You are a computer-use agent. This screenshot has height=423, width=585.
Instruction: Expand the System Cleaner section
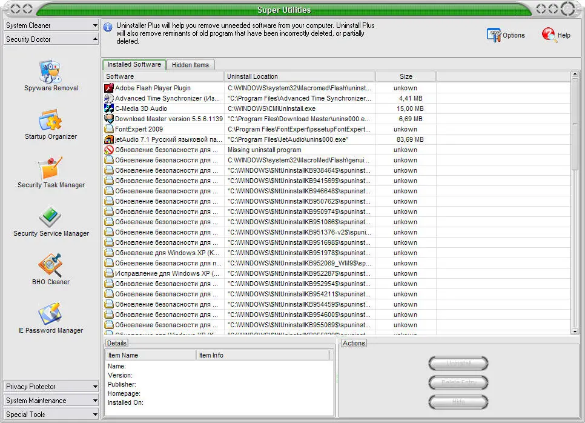point(51,25)
